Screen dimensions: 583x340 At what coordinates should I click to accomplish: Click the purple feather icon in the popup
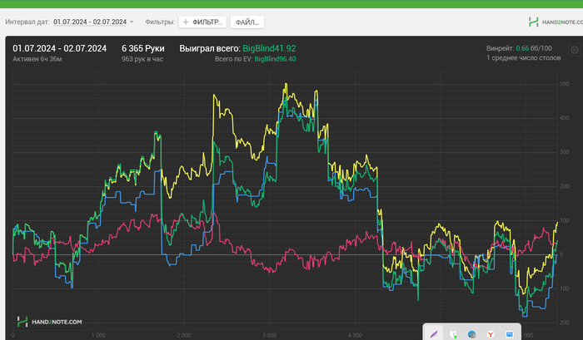(434, 334)
